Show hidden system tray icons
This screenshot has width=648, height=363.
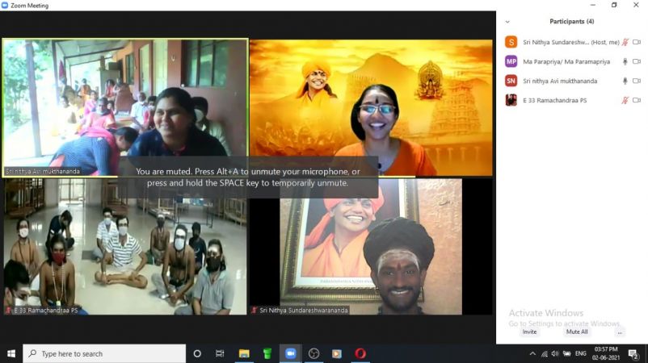(532, 354)
